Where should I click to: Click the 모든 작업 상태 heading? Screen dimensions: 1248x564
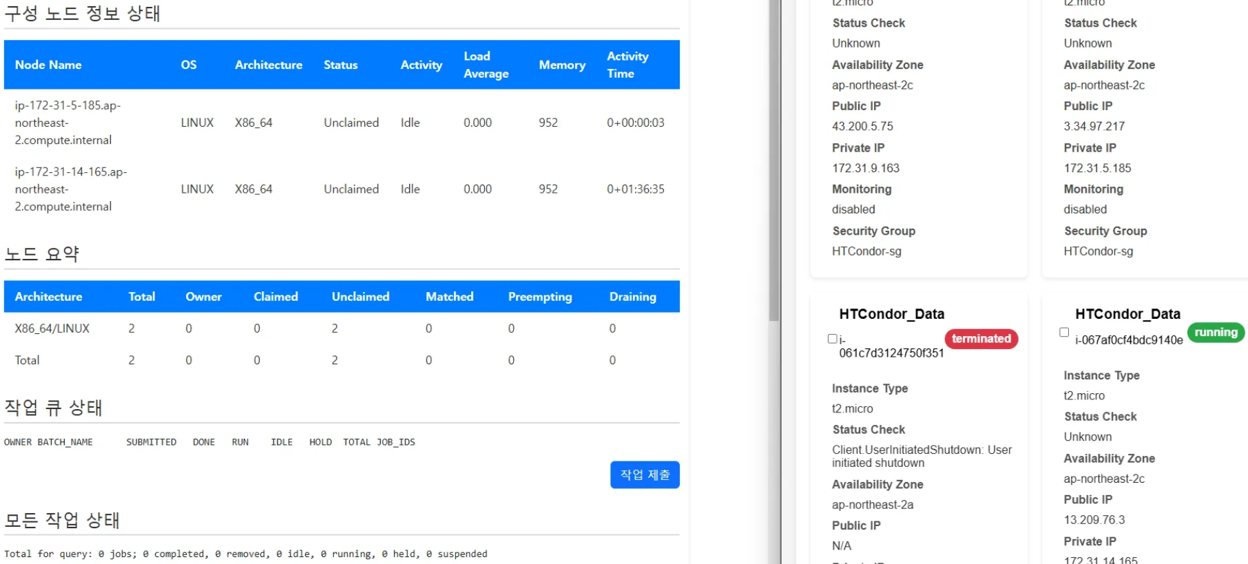coord(62,520)
